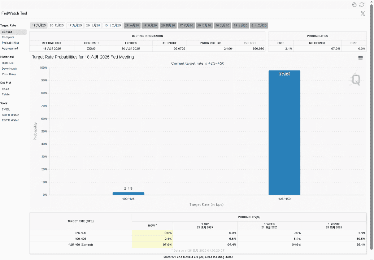Click the vertical scrollbar on the right

(x=371, y=126)
